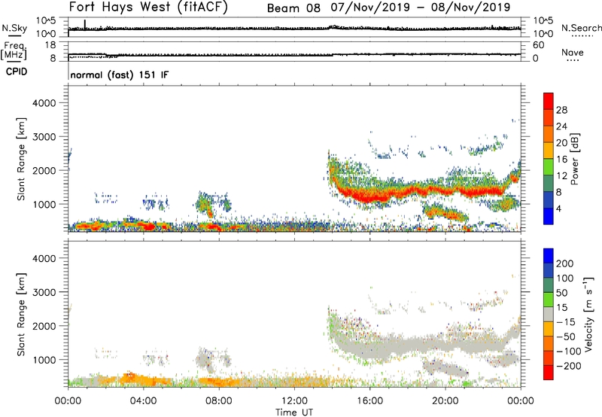Select the "12:00" time tick label
Image resolution: width=602 pixels, height=417 pixels.
294,401
